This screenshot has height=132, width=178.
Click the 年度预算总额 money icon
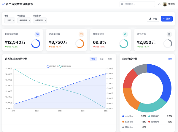(x=37, y=34)
